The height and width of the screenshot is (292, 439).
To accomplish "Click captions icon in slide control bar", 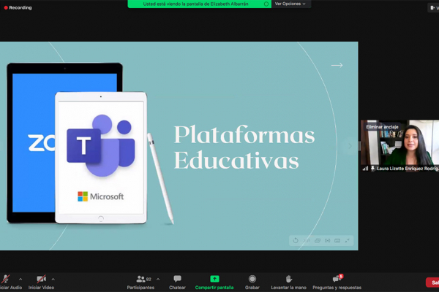I will (x=337, y=241).
